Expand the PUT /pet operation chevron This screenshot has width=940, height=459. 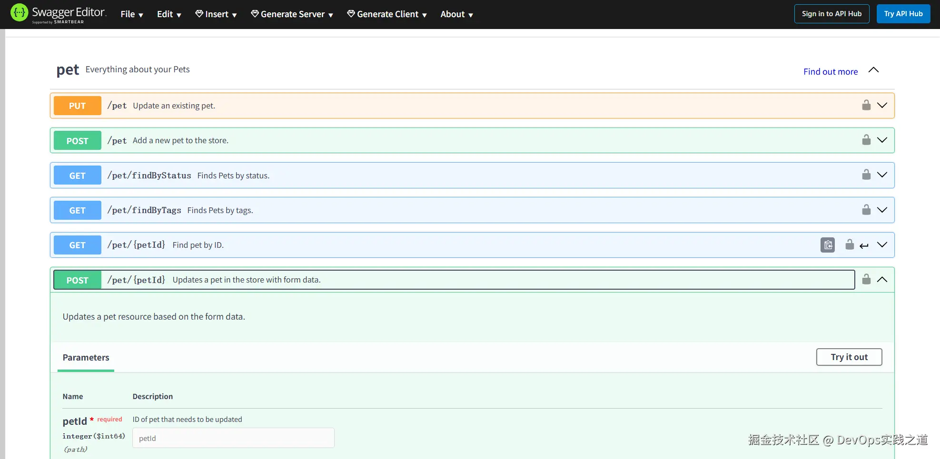882,105
